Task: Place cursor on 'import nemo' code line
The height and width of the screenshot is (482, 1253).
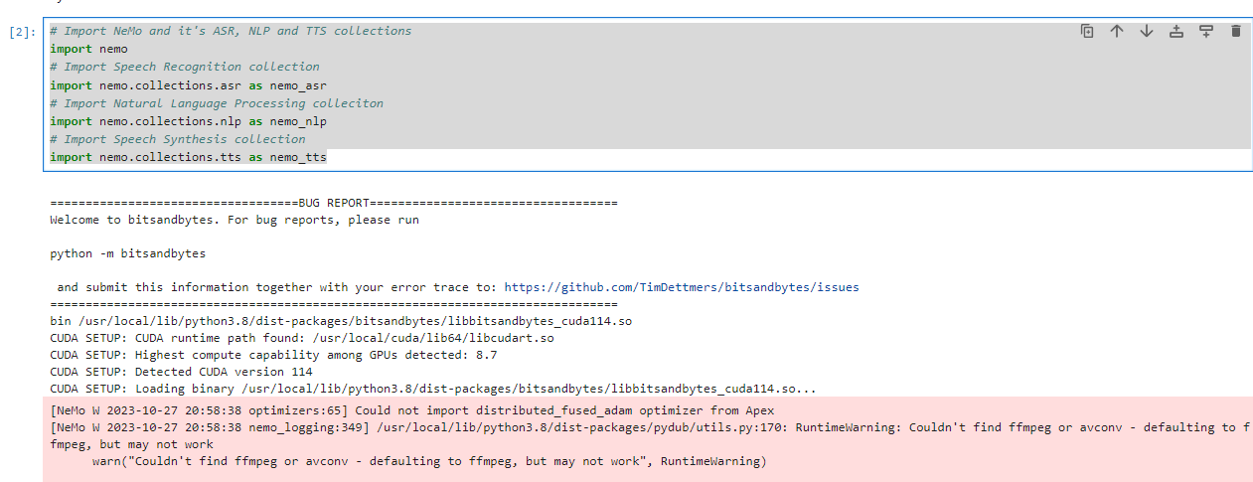Action: tap(89, 49)
